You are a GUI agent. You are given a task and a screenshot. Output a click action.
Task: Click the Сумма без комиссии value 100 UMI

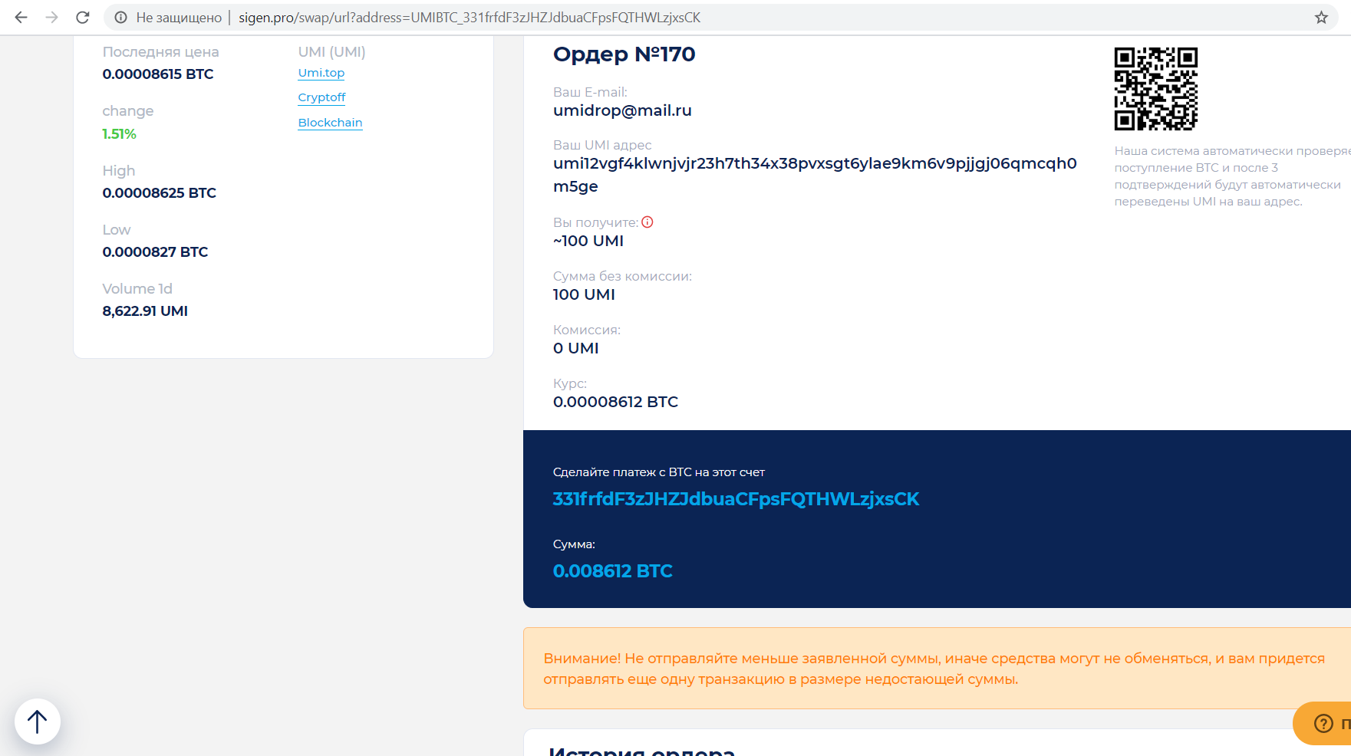pos(584,294)
